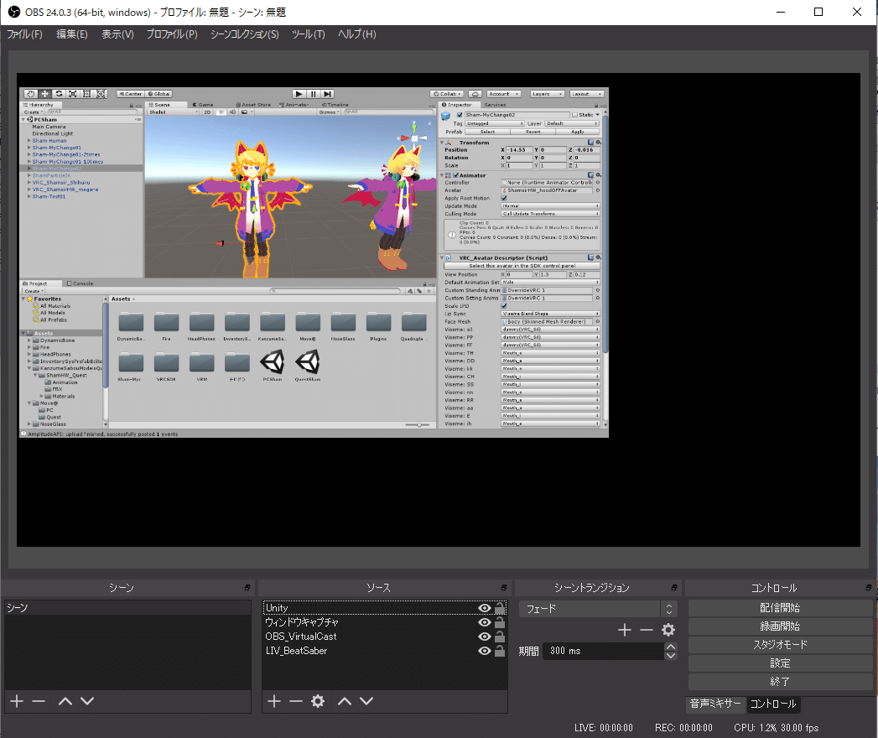Viewport: 878px width, 738px height.
Task: Lock the LIV_BeatSaber source with its padlock
Action: click(x=500, y=650)
